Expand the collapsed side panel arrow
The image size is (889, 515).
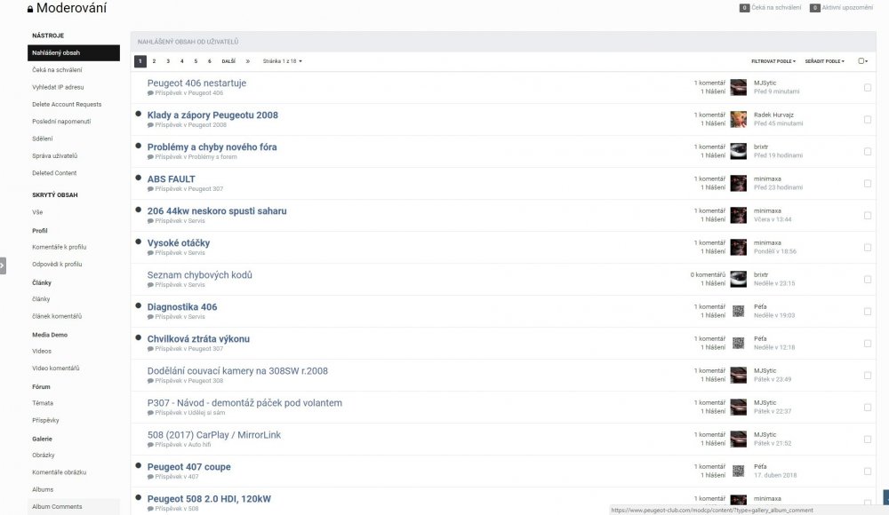coord(3,265)
